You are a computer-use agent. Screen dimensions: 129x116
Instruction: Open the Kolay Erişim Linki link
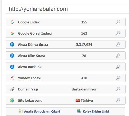[x=96, y=111]
